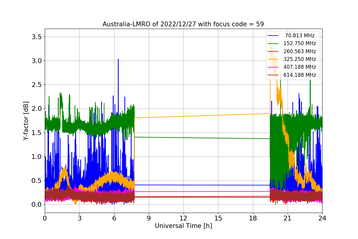Click the green line sample in the legend

[273, 44]
